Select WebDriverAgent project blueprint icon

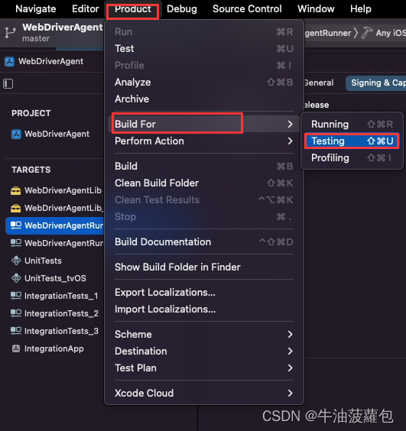click(x=16, y=134)
